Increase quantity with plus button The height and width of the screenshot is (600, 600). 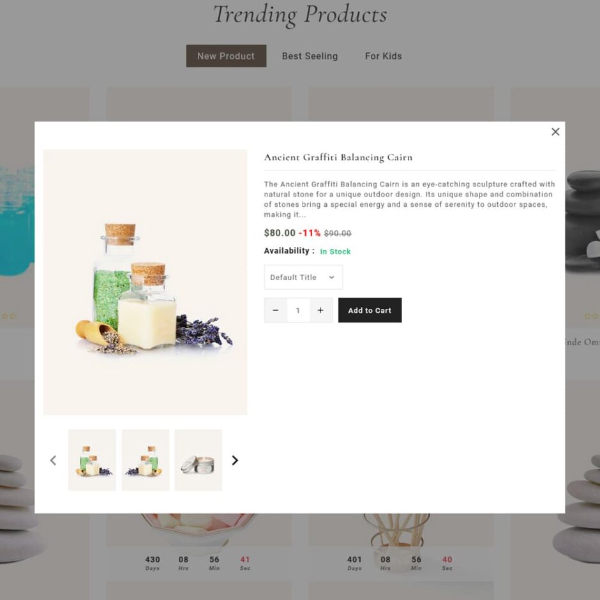(x=320, y=310)
